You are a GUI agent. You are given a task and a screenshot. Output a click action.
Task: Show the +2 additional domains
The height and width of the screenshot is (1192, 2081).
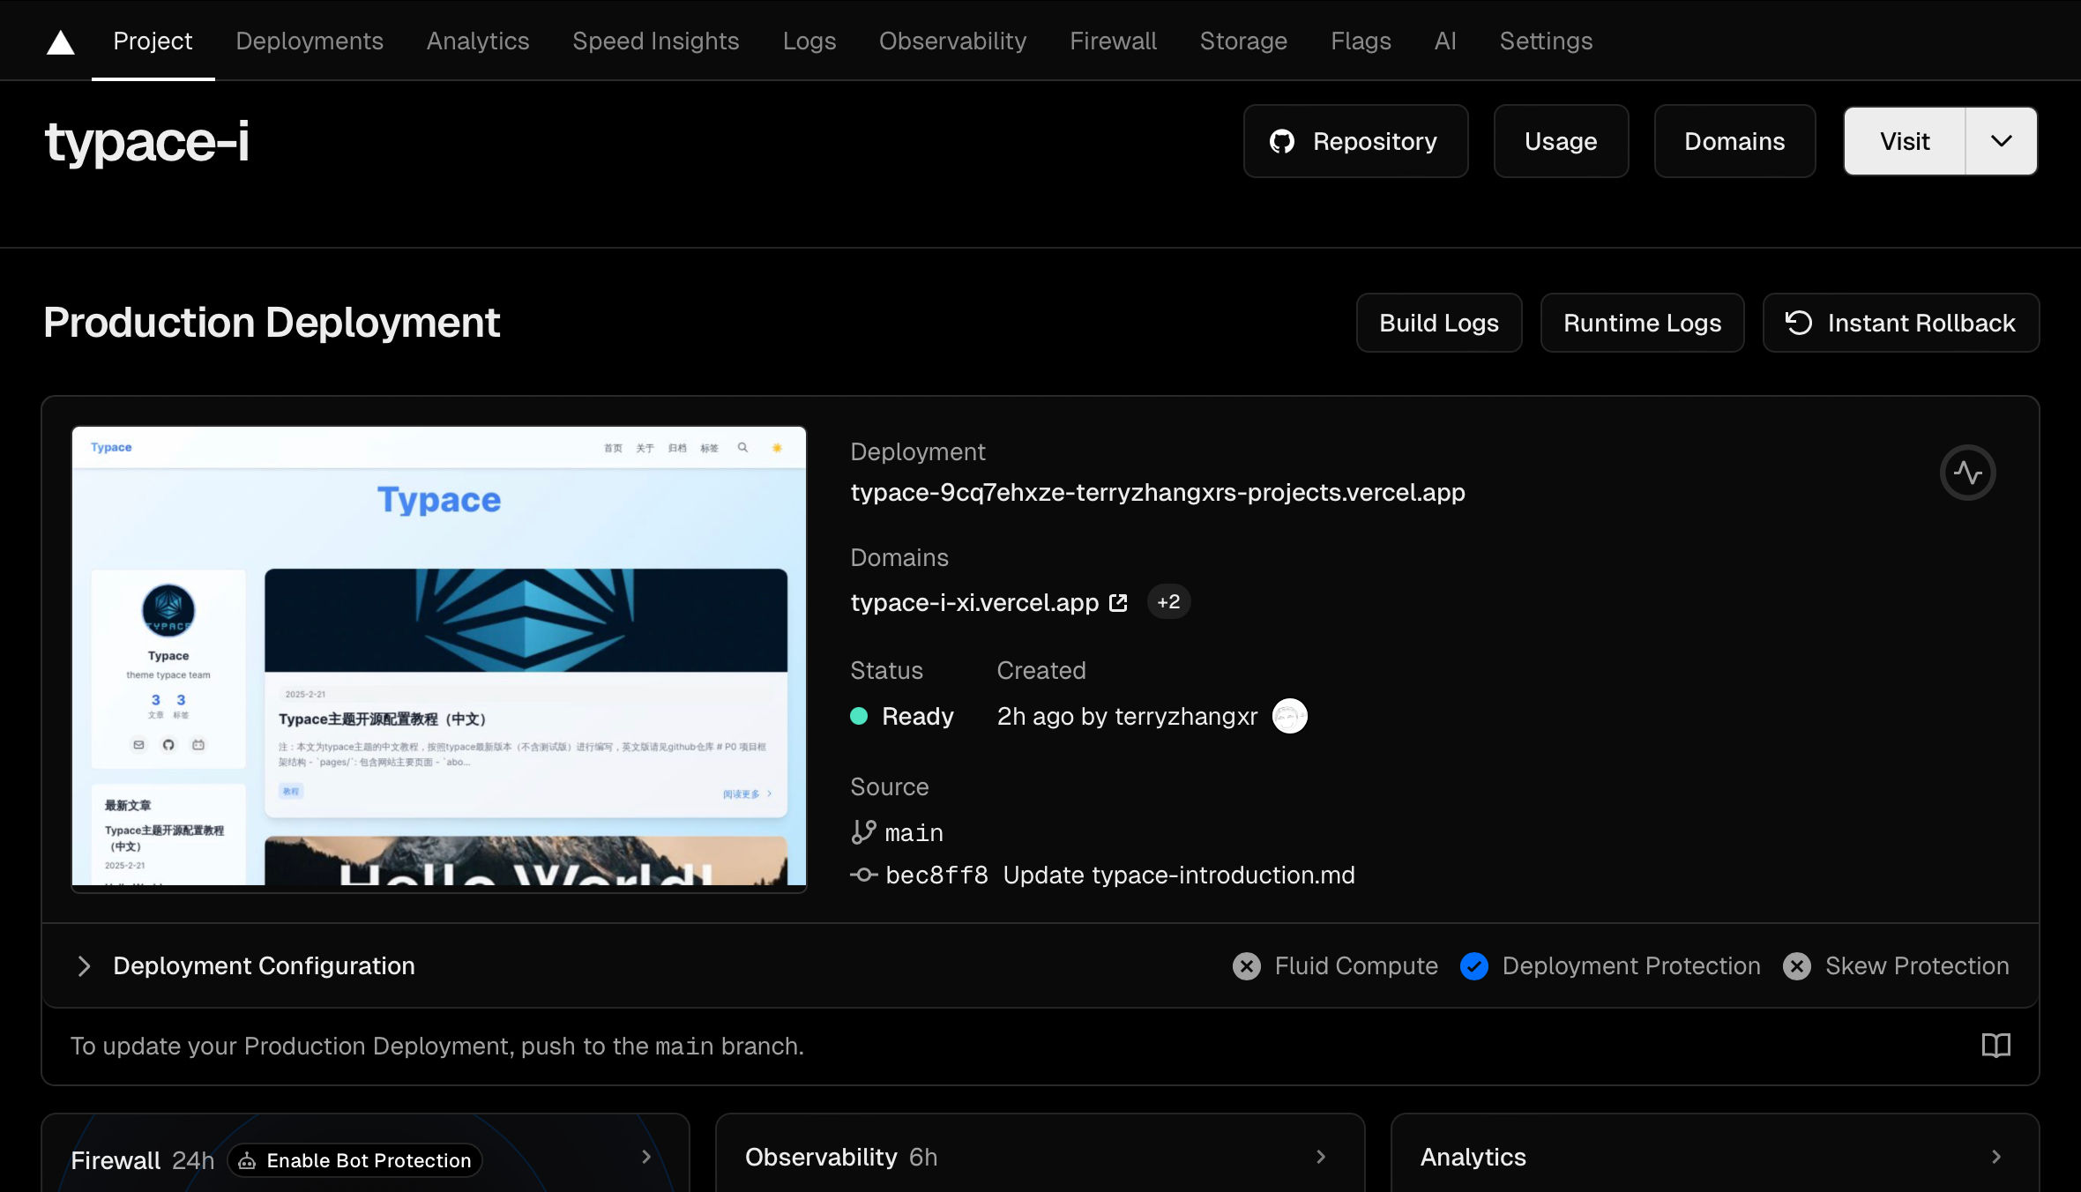pos(1168,602)
